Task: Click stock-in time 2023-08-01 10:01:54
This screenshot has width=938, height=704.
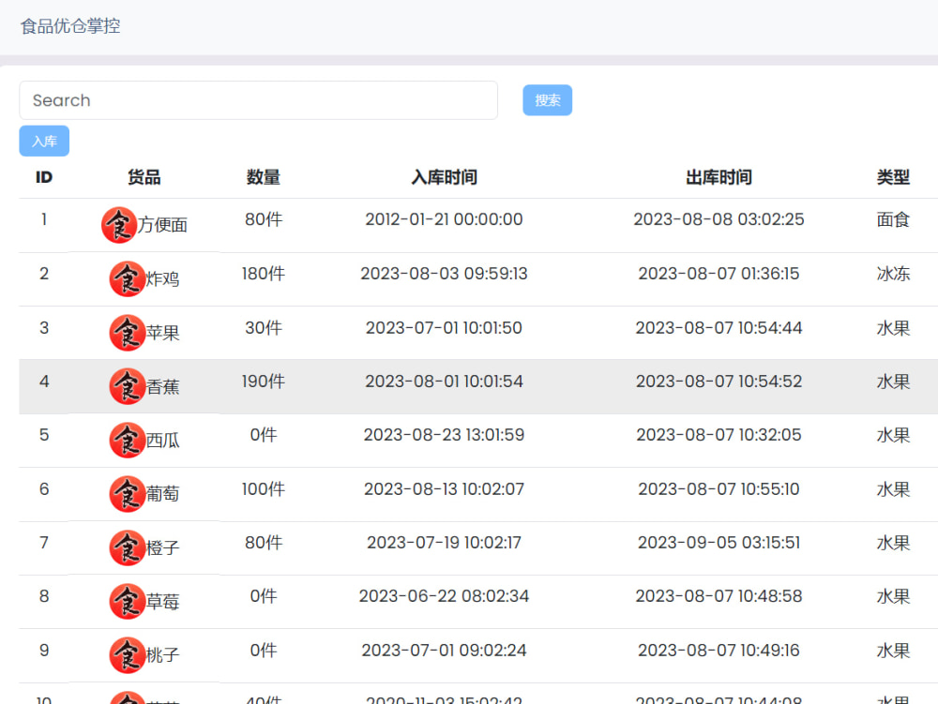Action: coord(444,382)
